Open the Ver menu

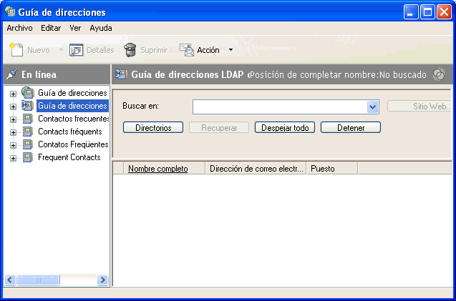pyautogui.click(x=75, y=28)
